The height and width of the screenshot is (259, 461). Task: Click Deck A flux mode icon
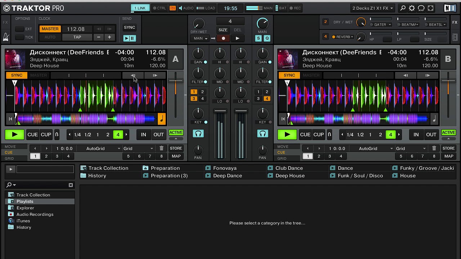tap(57, 135)
